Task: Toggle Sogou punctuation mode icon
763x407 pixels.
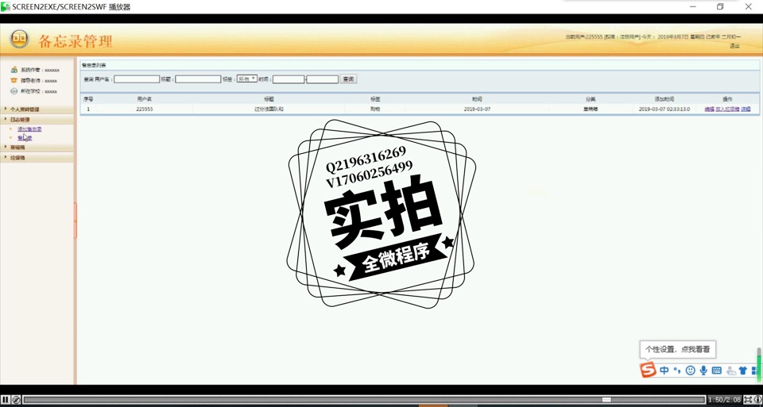Action: pyautogui.click(x=677, y=371)
